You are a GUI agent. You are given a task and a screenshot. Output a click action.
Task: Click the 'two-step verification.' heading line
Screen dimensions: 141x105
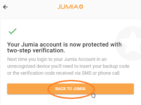pos(36,51)
